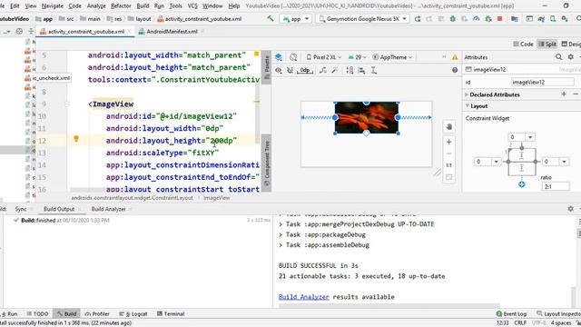
Task: Click the id field containing imageView12
Action: [543, 82]
